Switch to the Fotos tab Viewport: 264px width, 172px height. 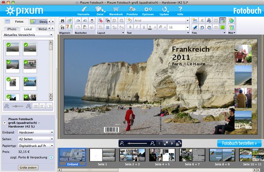click(16, 22)
